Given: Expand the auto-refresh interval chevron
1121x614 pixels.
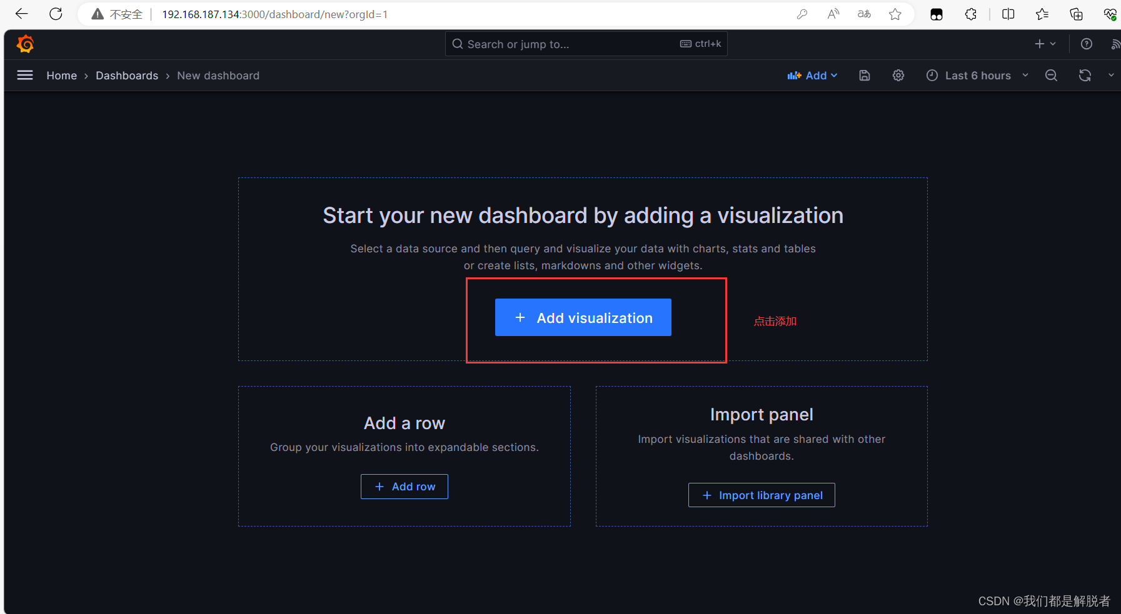Looking at the screenshot, I should pos(1112,75).
